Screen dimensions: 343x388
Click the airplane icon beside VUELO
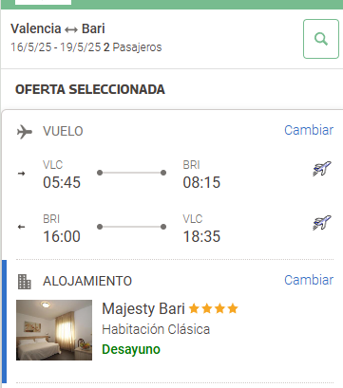[25, 132]
